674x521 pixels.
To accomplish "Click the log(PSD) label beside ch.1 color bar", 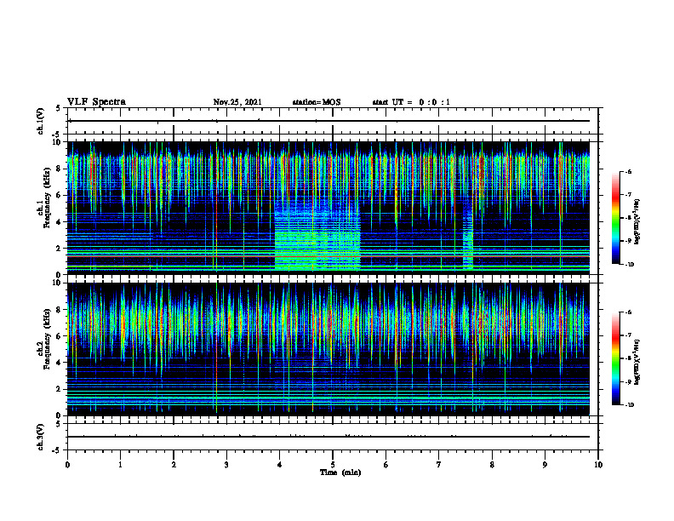I will 637,221.
